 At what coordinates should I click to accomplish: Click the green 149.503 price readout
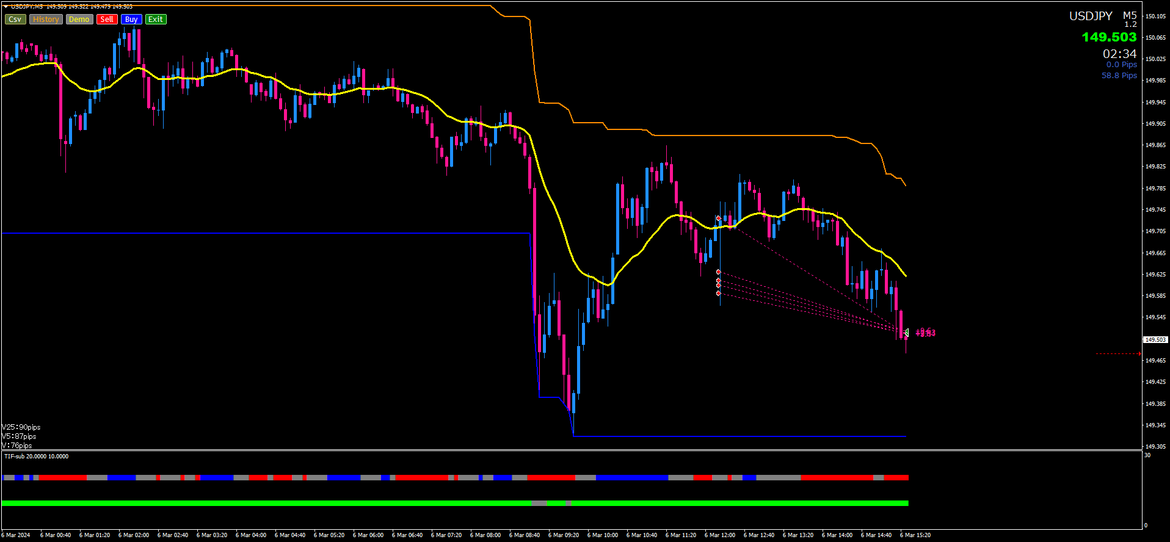pos(1109,37)
